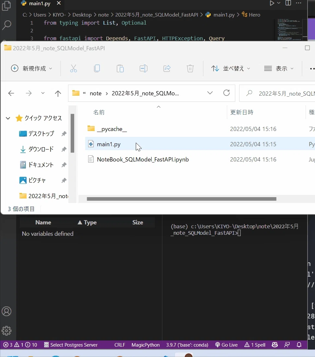
Task: Refresh the folder view
Action: [x=227, y=93]
